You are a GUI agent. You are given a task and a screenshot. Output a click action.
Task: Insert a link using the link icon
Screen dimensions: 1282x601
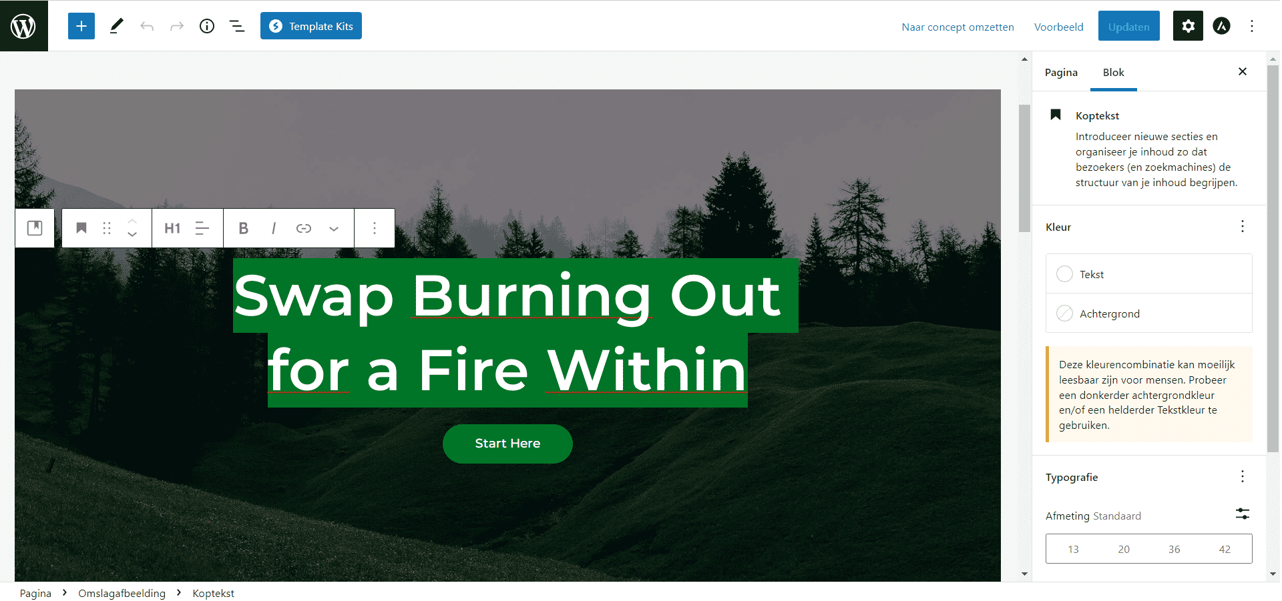point(304,228)
